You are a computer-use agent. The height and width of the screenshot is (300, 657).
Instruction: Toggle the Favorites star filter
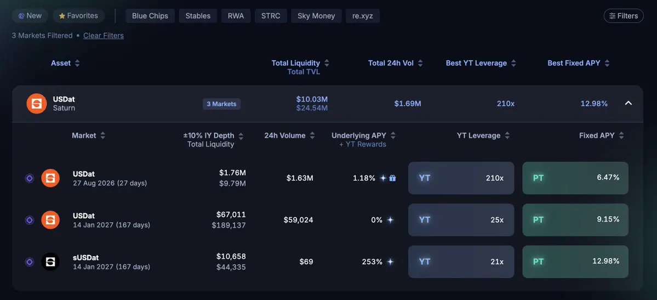click(78, 16)
